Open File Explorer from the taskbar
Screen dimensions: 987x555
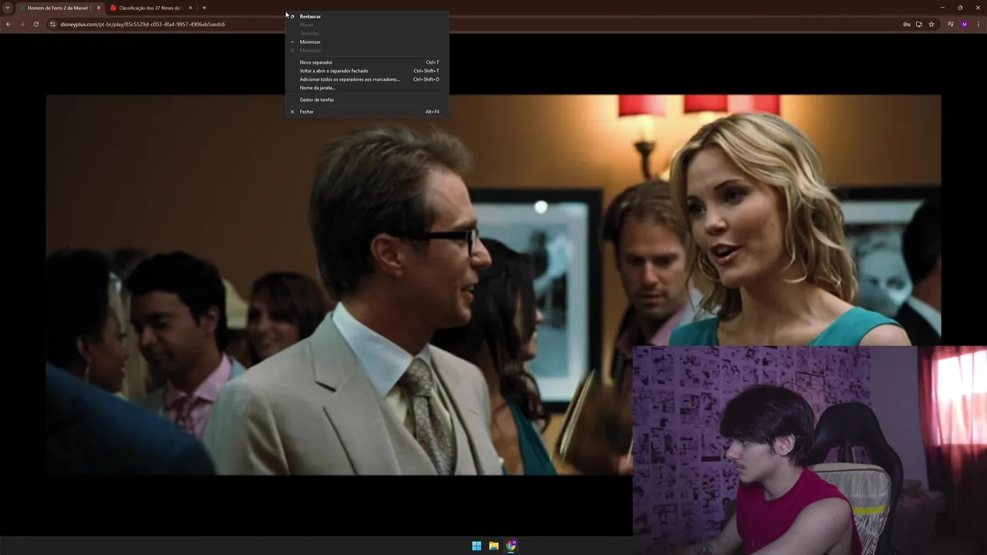click(493, 546)
